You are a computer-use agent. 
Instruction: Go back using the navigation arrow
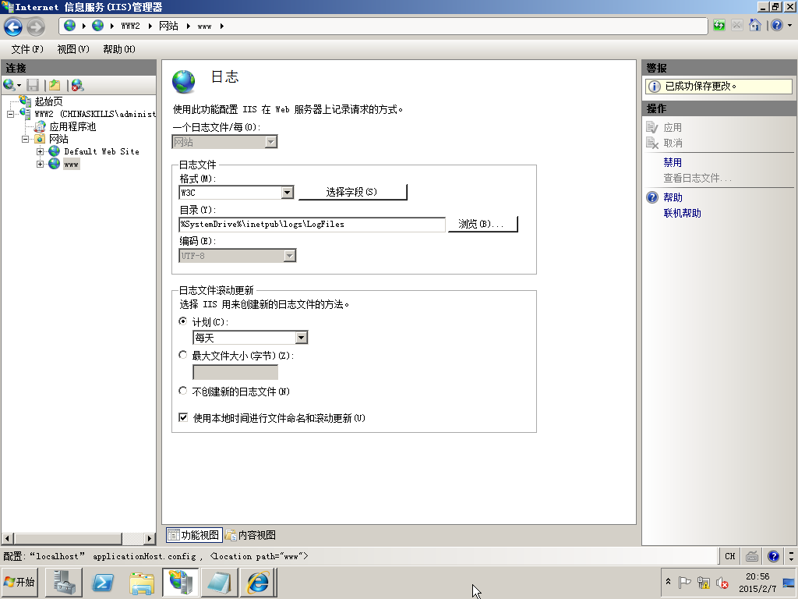click(13, 27)
